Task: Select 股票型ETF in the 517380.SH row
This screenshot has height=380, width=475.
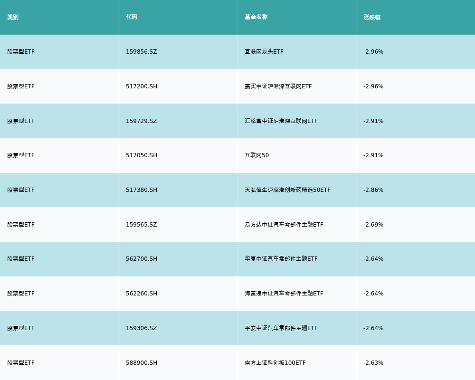Action: (x=21, y=190)
